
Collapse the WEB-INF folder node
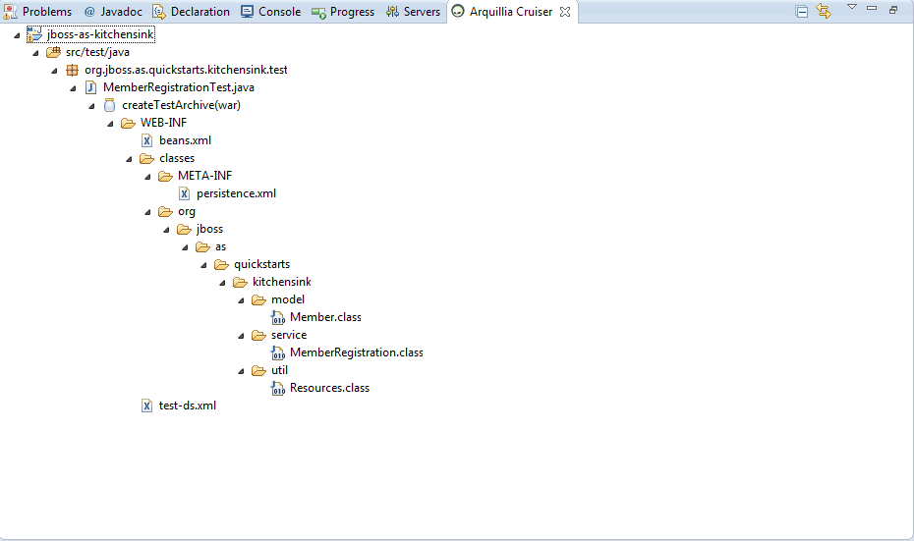click(x=110, y=124)
